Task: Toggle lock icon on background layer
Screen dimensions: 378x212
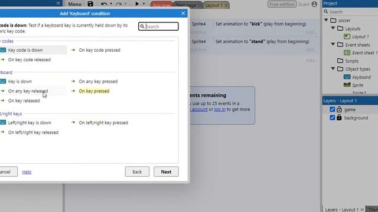Action: pyautogui.click(x=339, y=118)
